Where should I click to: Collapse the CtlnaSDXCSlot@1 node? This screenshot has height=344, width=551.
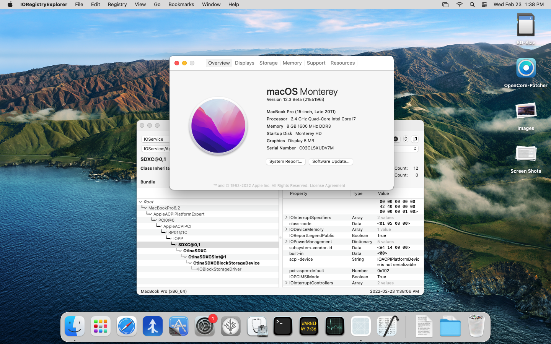185,257
